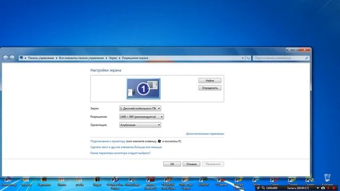Click the Отмена button
The width and height of the screenshot is (340, 191).
coord(191,164)
